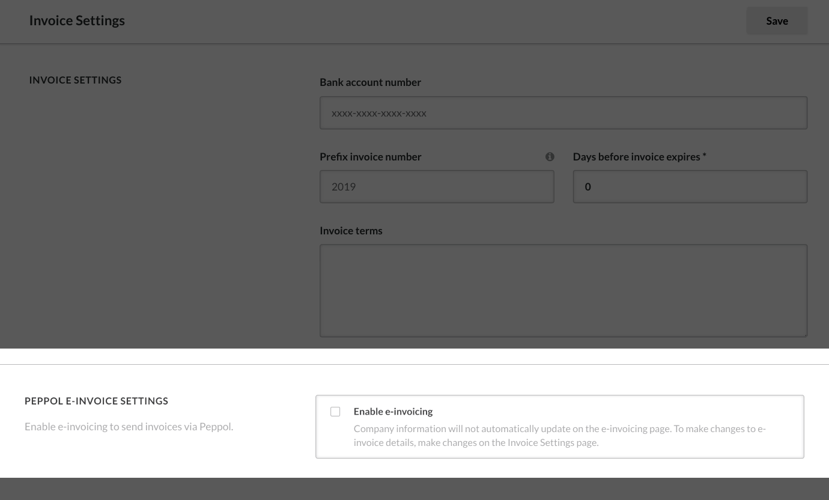Select the xxxx-xxxx-xxxx-xxxx placeholder field
This screenshot has height=500, width=829.
[563, 112]
